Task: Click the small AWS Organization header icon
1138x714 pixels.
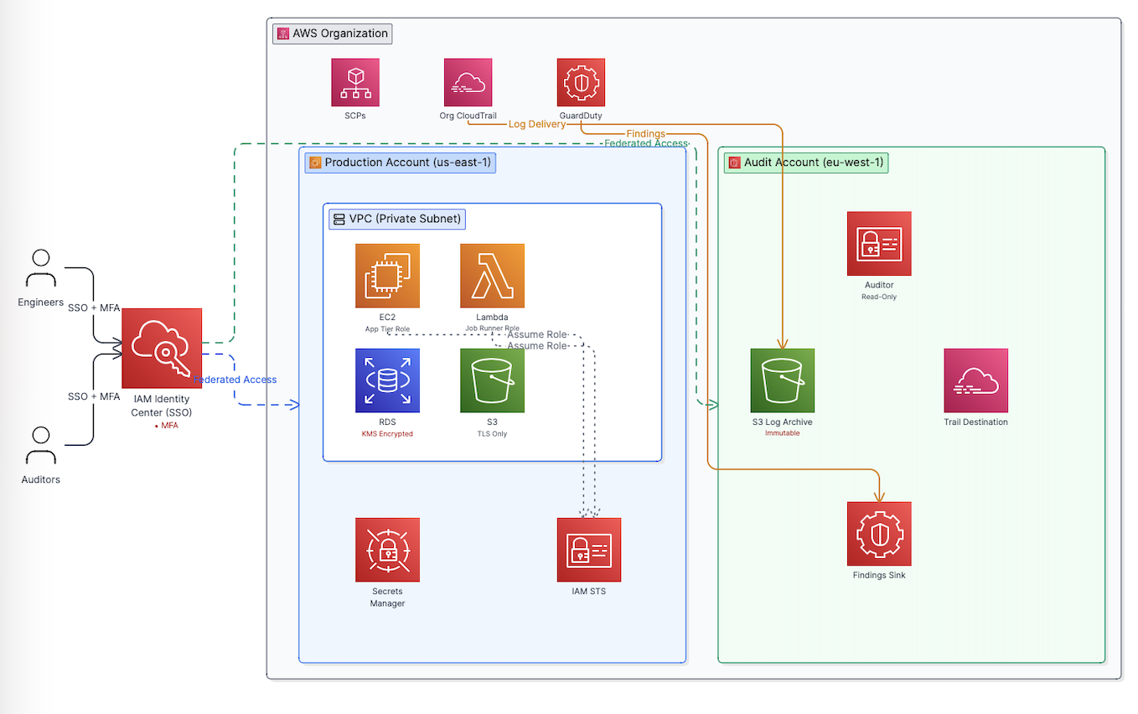Action: pos(283,34)
